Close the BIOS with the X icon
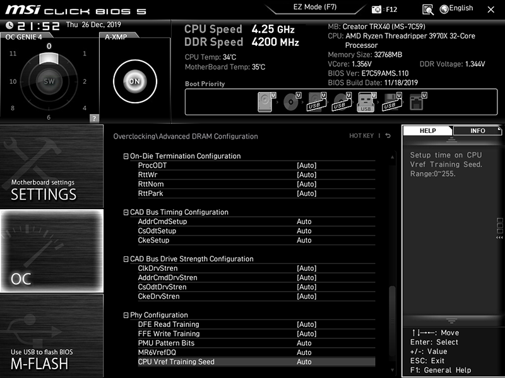Viewport: 505px width, 378px height. click(x=491, y=9)
